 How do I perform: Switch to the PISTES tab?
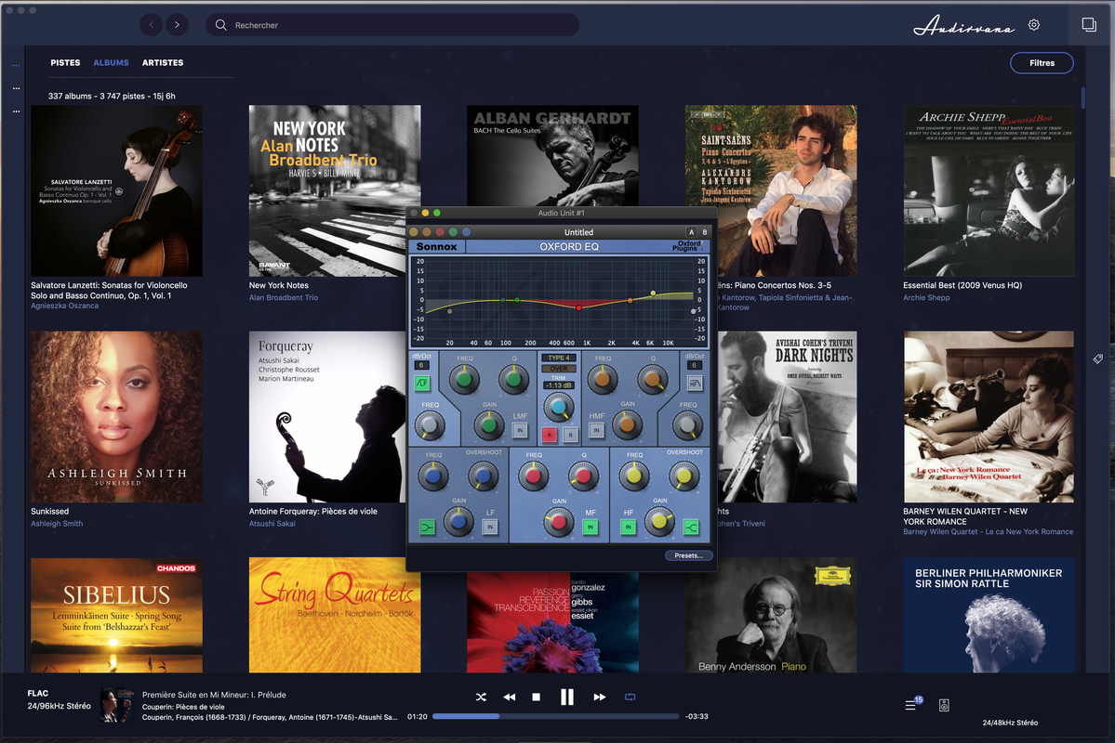pos(65,62)
